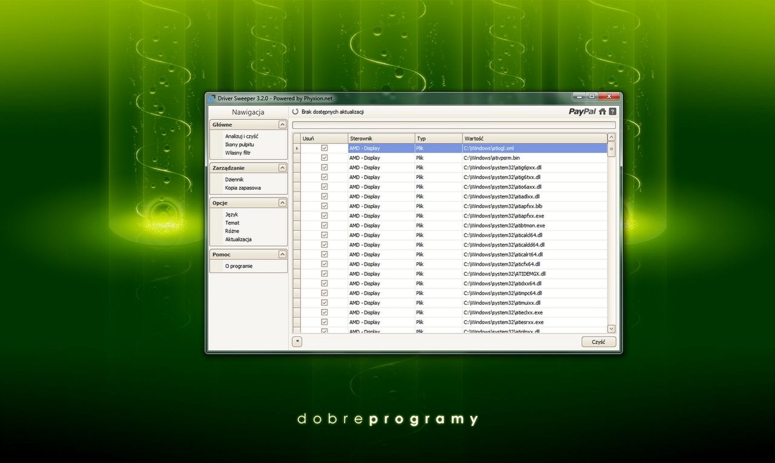Sort by Sterownik column header
775x463 pixels.
coord(381,138)
